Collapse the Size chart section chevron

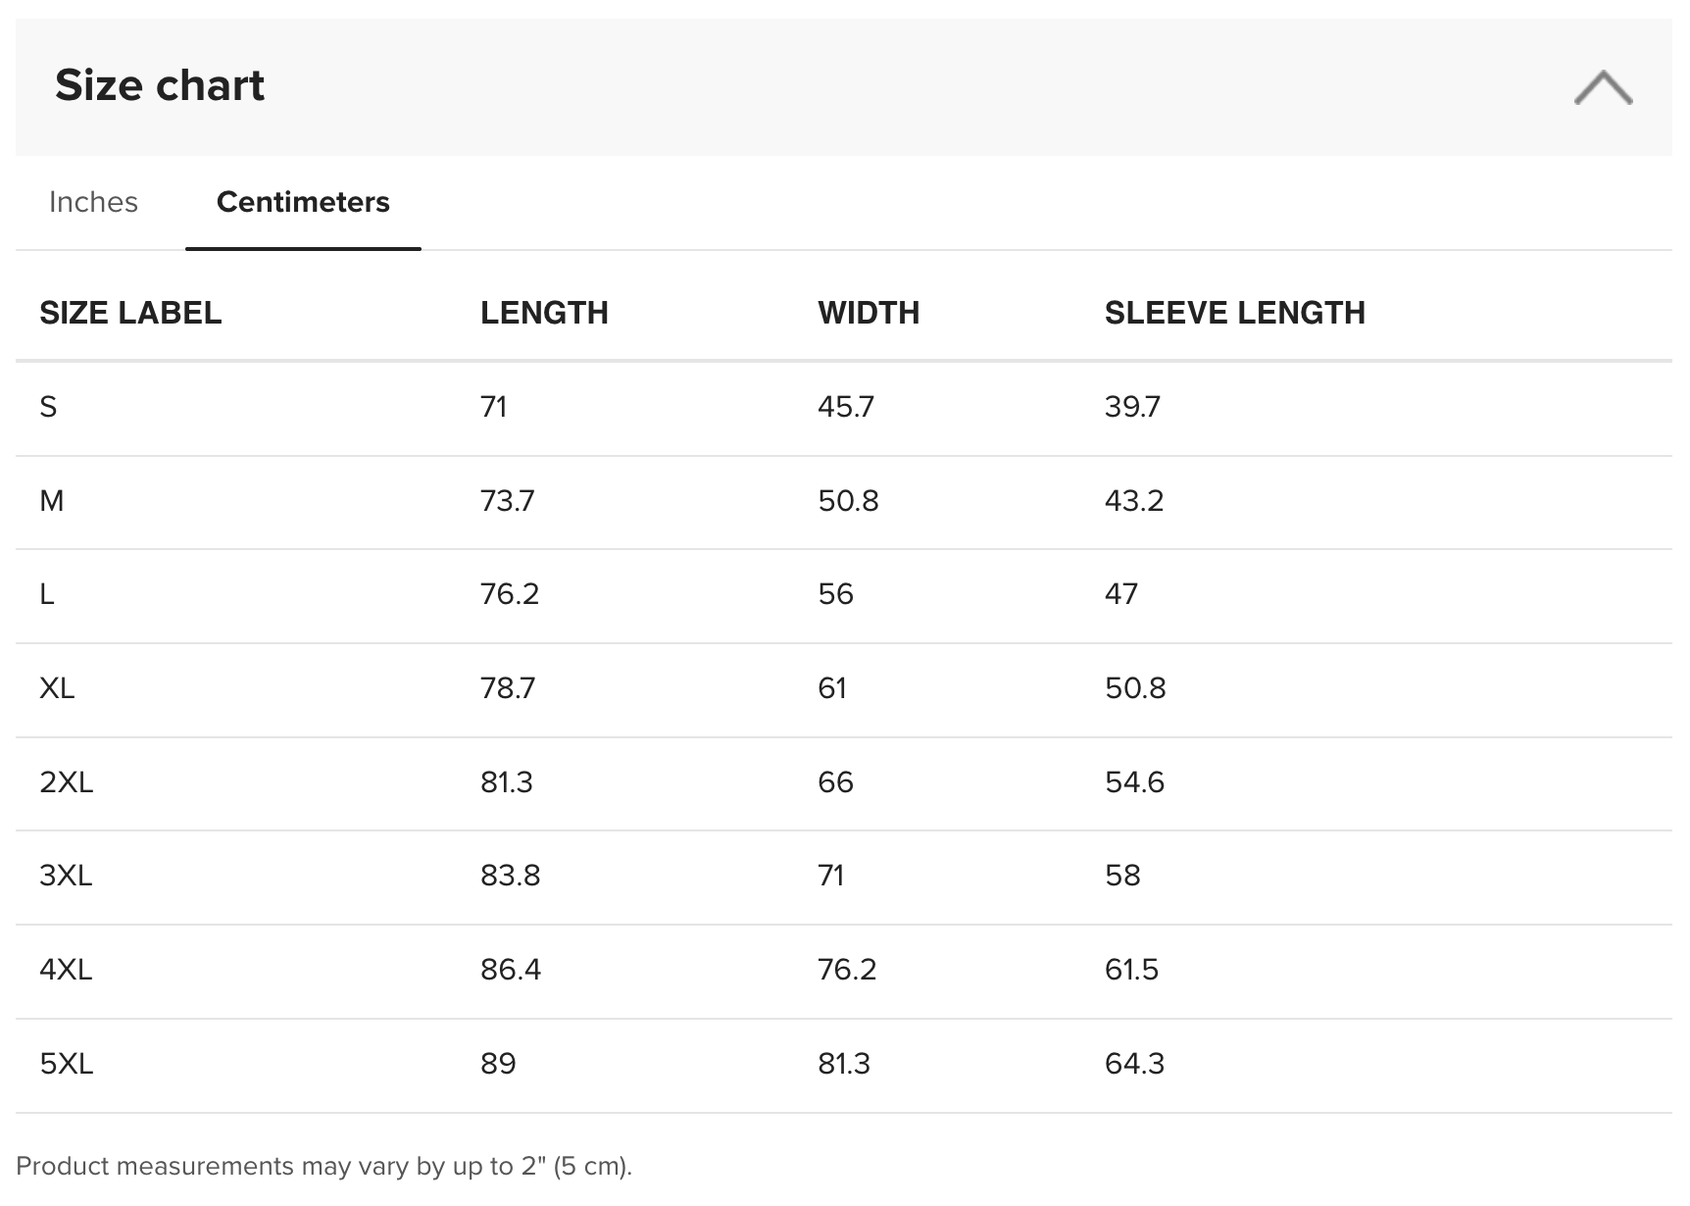[1603, 87]
